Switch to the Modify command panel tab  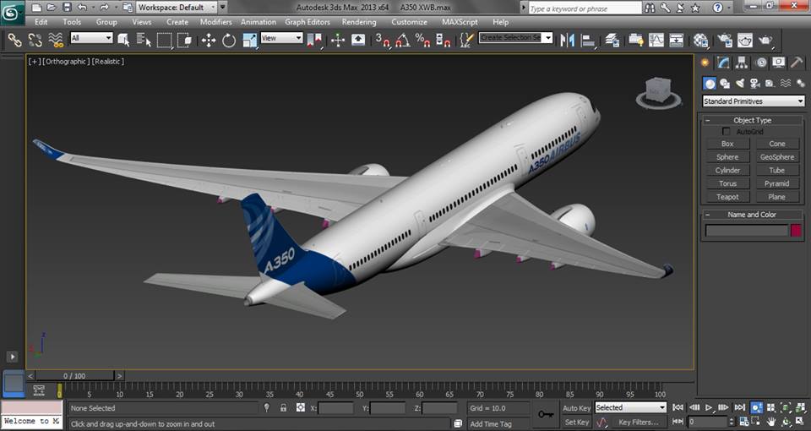[x=723, y=63]
